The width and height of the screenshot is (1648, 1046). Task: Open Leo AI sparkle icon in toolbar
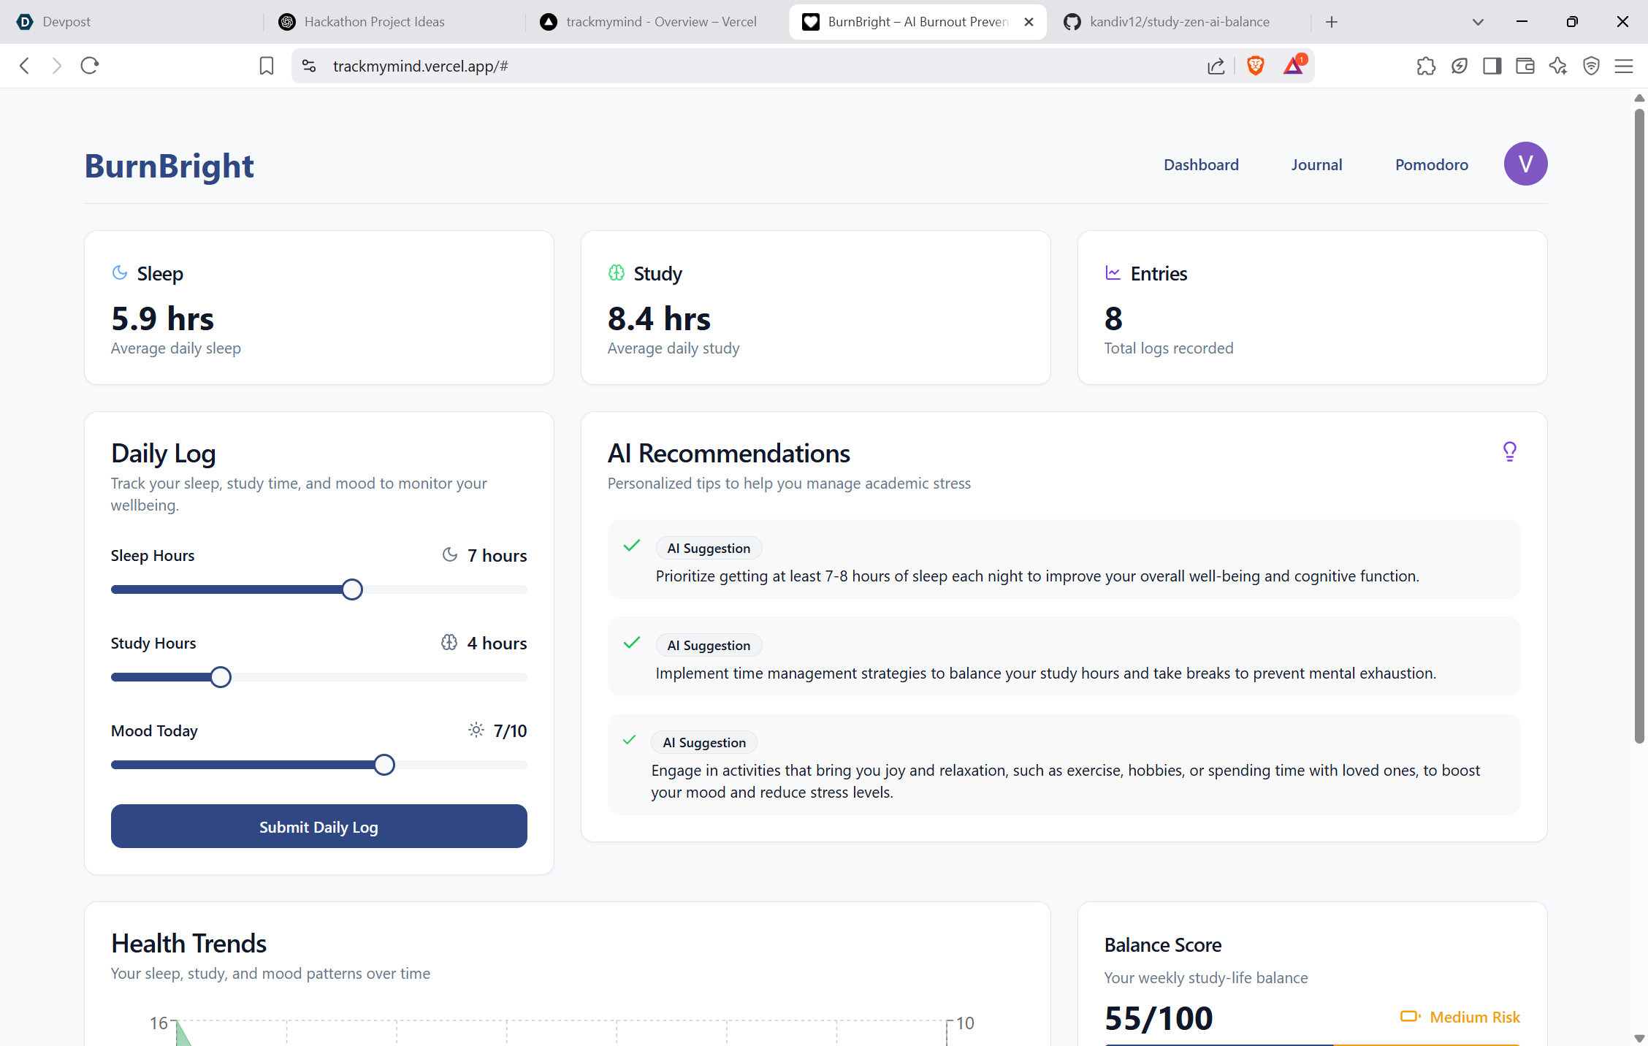point(1557,66)
